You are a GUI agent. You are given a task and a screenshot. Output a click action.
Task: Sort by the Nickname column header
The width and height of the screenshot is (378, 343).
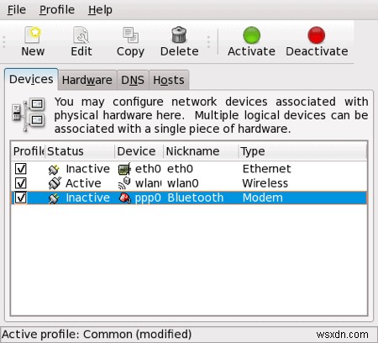tap(201, 151)
